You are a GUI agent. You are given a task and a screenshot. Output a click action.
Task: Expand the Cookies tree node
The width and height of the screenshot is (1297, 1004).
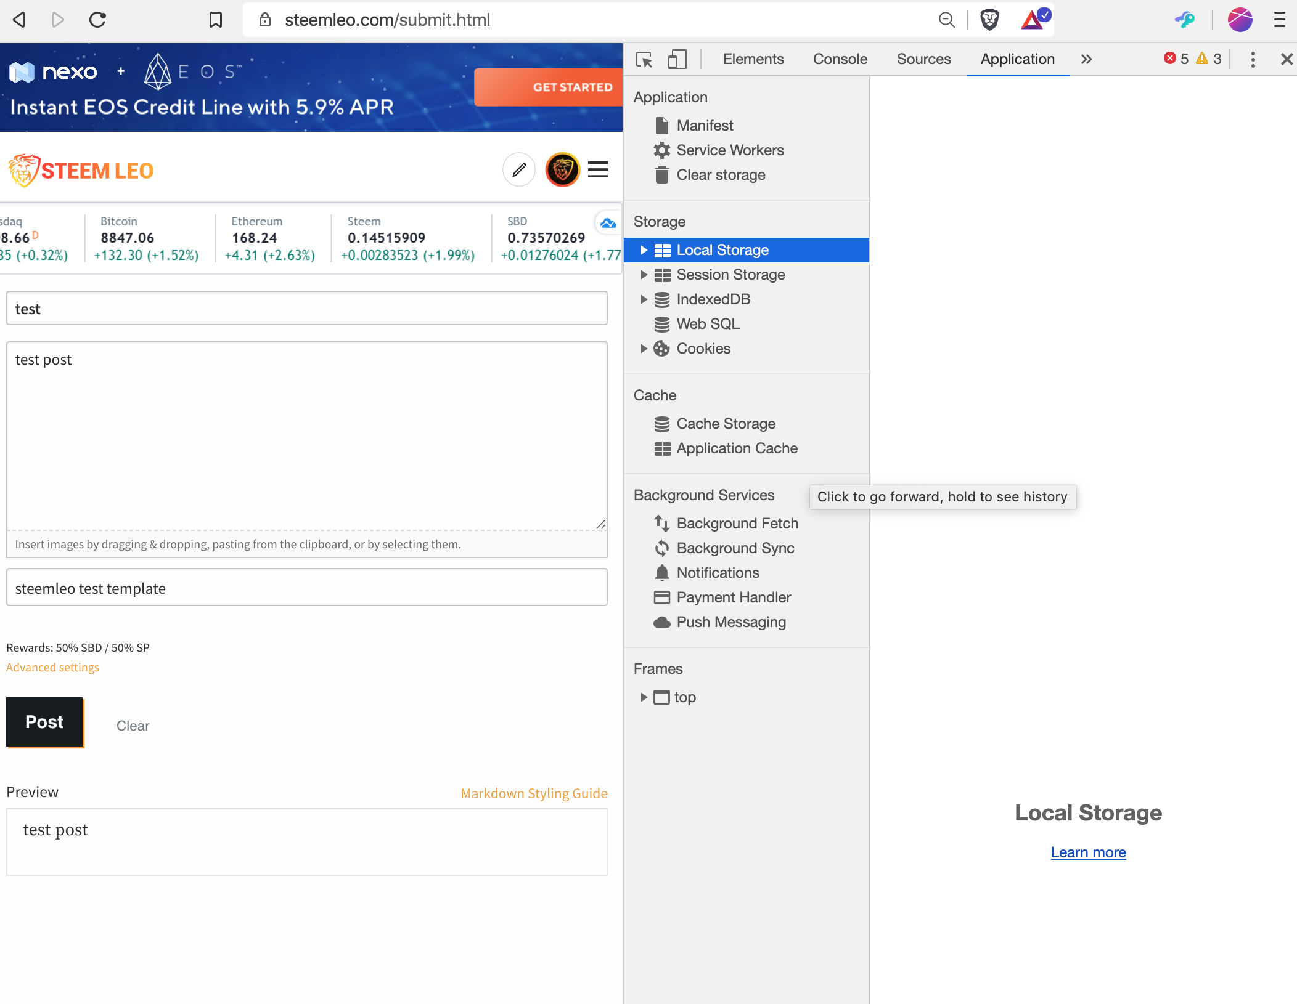644,349
